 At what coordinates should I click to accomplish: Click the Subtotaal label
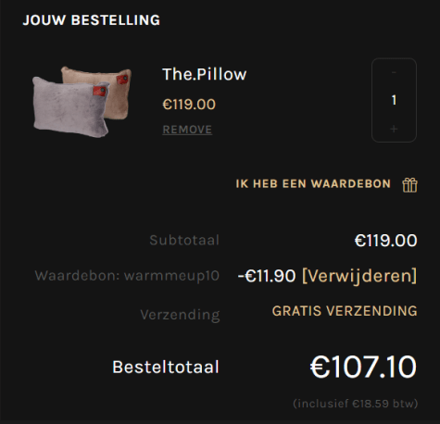(184, 240)
